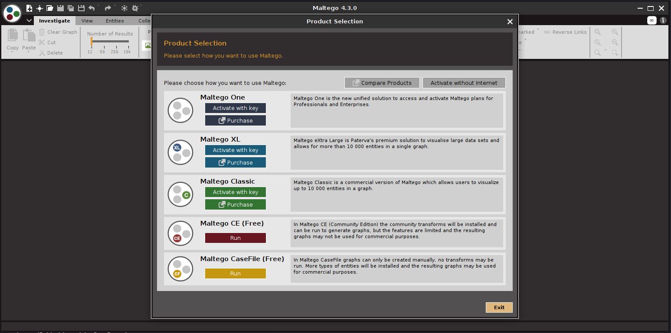671x333 pixels.
Task: Click the Zoom Out magnifier icon
Action: [x=615, y=42]
